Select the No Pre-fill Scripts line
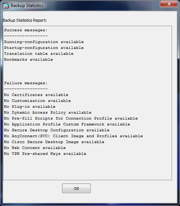 tap(71, 118)
